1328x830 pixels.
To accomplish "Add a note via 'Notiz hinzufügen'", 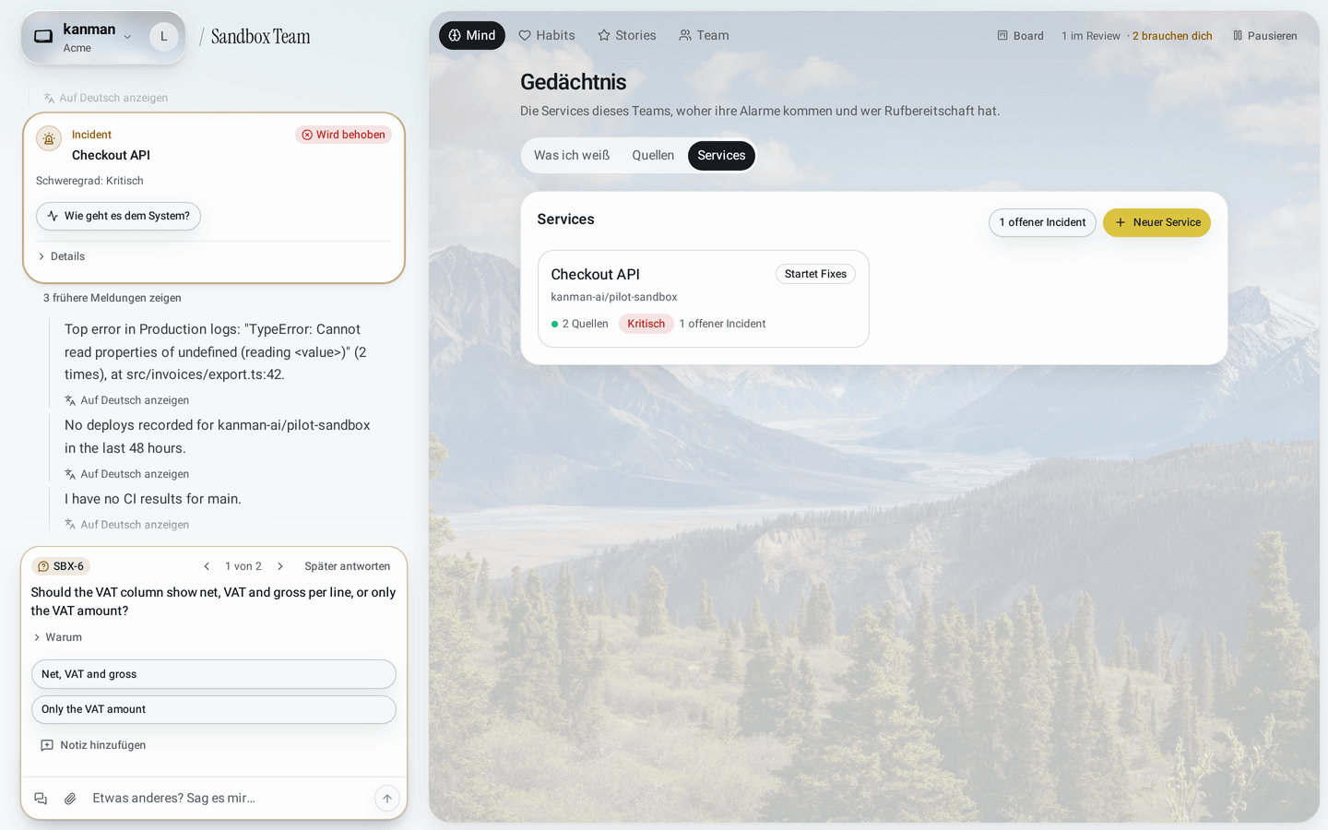I will tap(93, 745).
